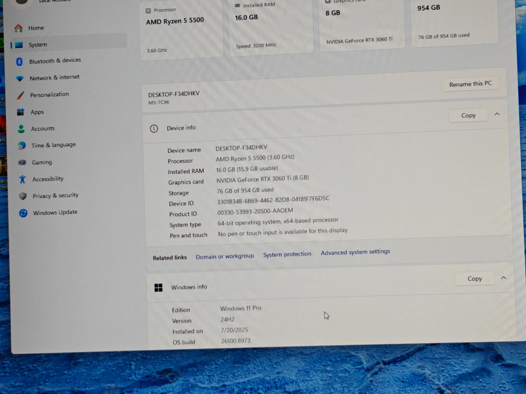Click the Privacy shield icon
The height and width of the screenshot is (394, 526).
(x=23, y=196)
